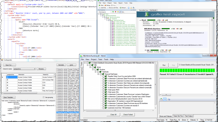Open the Report menu in Gallio Icarus
218x122 pixels.
[120, 3]
